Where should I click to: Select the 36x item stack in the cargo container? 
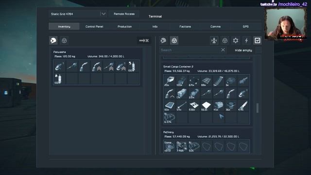[231, 105]
